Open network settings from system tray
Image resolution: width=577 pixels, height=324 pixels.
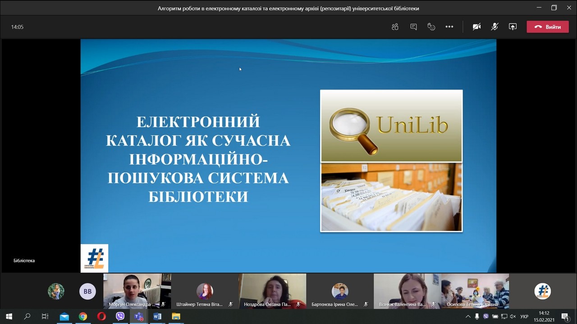(504, 316)
